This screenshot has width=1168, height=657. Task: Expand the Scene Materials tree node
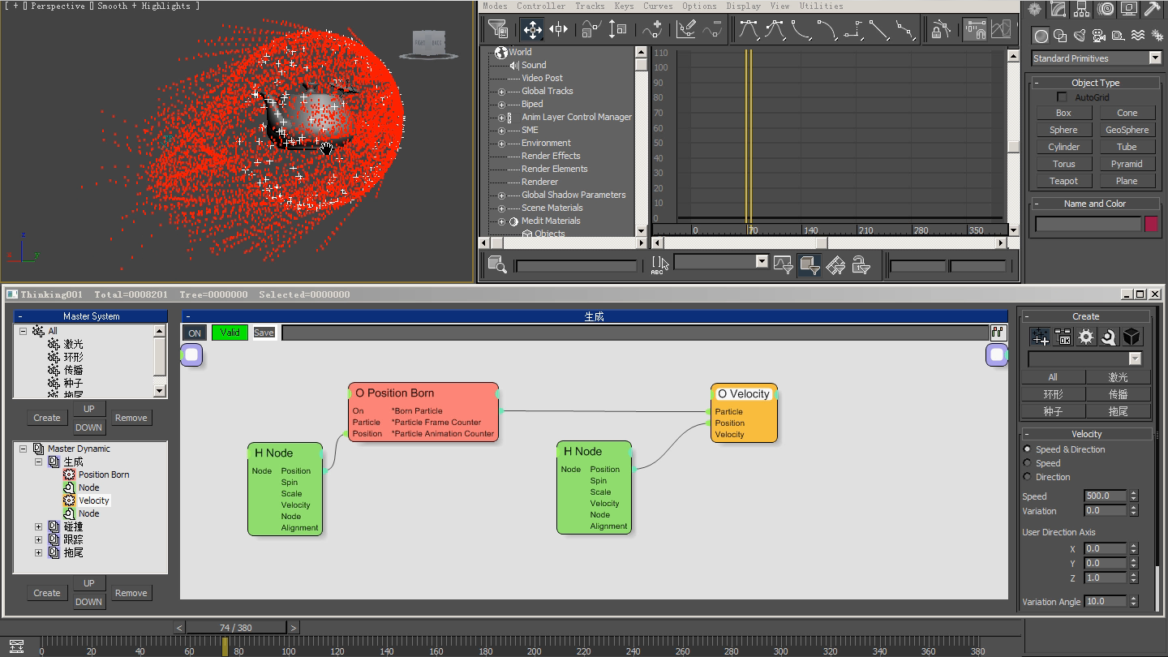pyautogui.click(x=501, y=208)
